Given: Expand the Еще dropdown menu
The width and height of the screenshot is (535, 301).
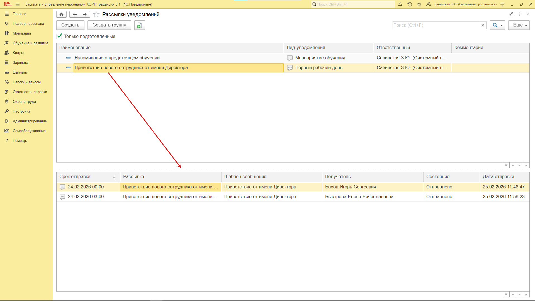Looking at the screenshot, I should [519, 25].
